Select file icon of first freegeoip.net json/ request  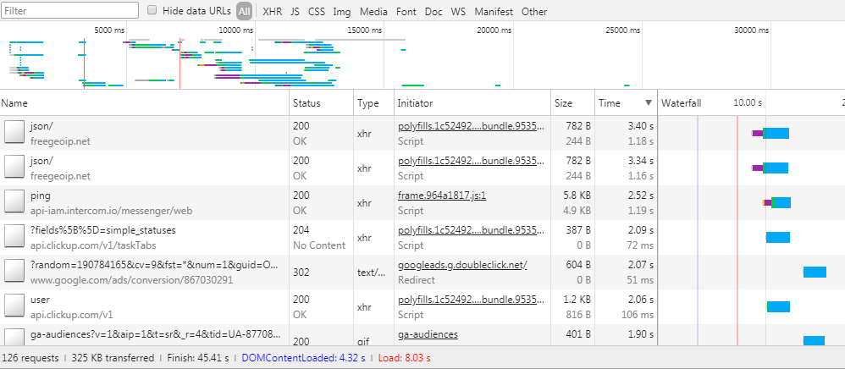coord(14,133)
